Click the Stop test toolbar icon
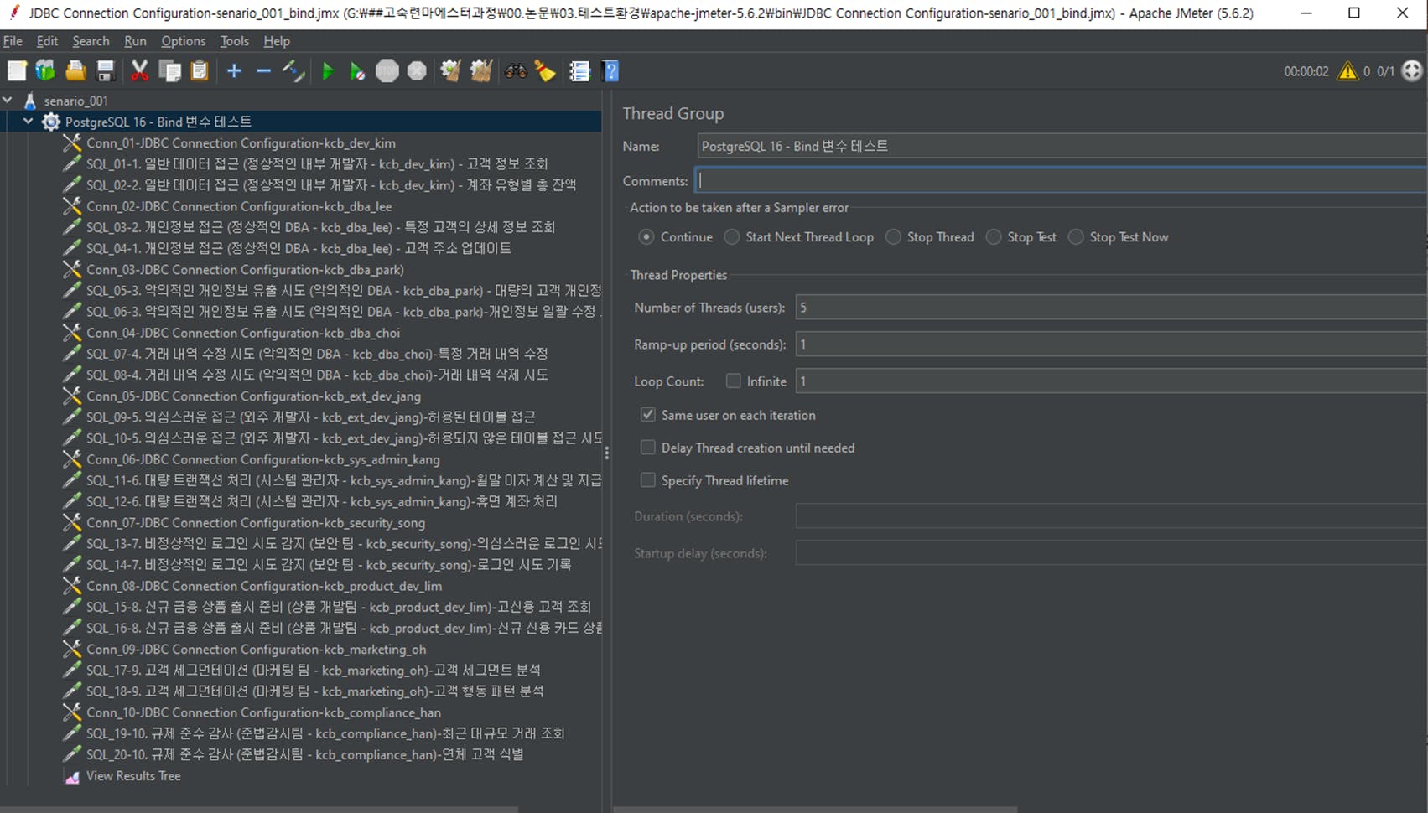The image size is (1428, 813). pos(387,71)
